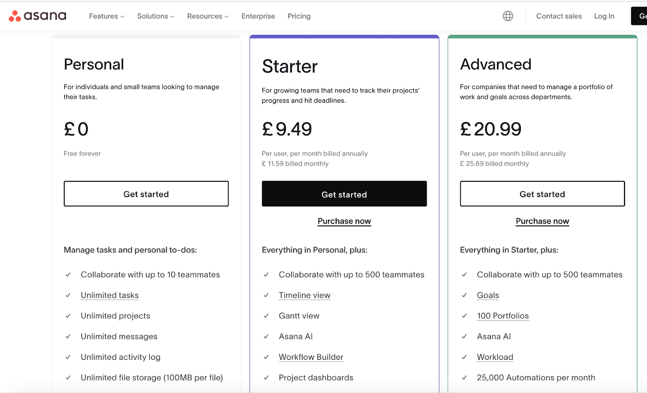Click Purchase now under Advanced plan
This screenshot has height=393, width=647.
pyautogui.click(x=542, y=221)
